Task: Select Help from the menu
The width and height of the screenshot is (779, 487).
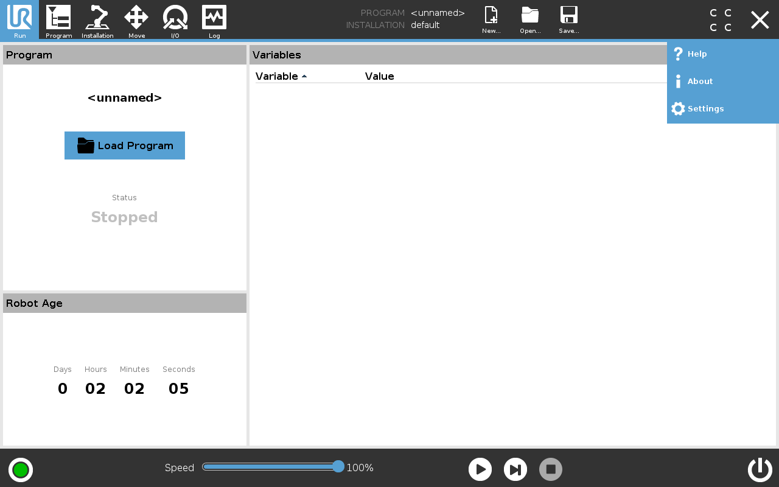Action: 697,54
